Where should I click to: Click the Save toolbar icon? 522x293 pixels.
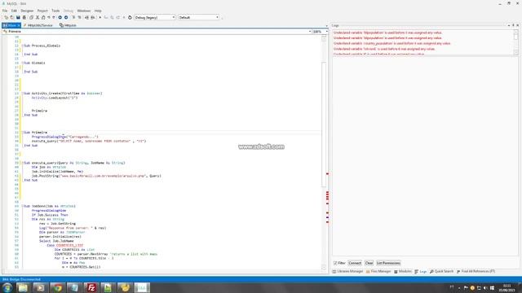tap(18, 17)
